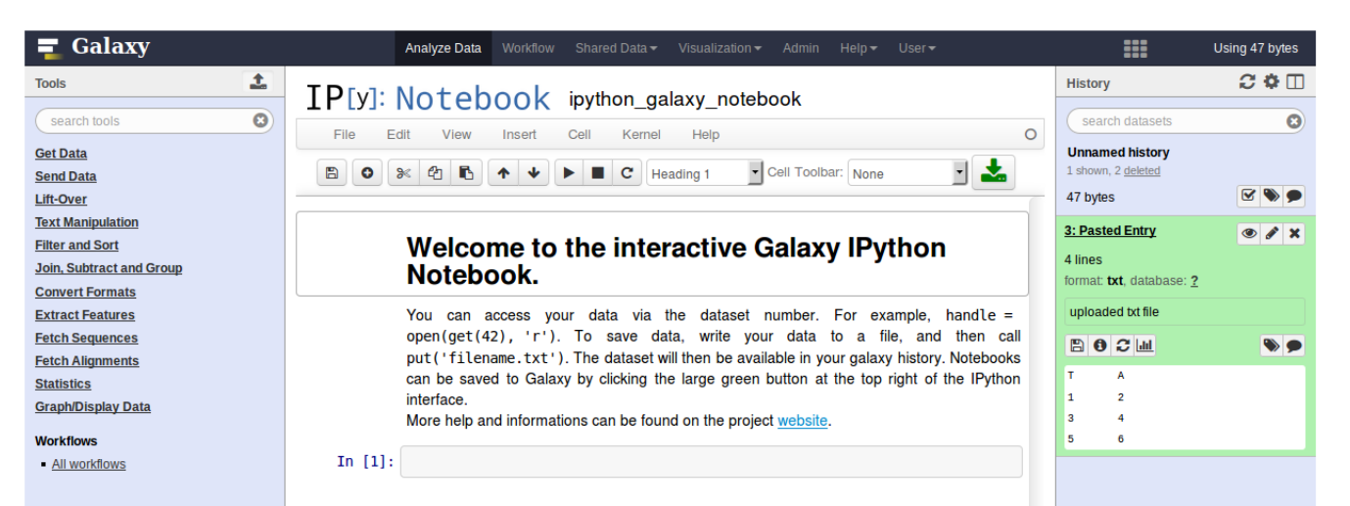Open the notebook Help menu
This screenshot has height=506, width=1350.
tap(706, 135)
